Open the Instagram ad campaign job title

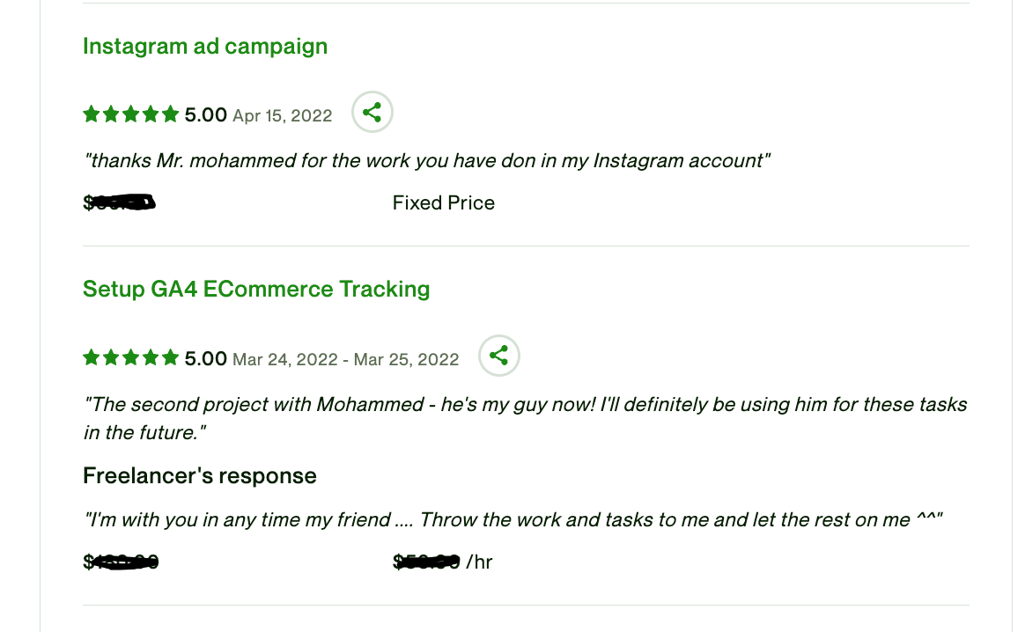pyautogui.click(x=205, y=46)
